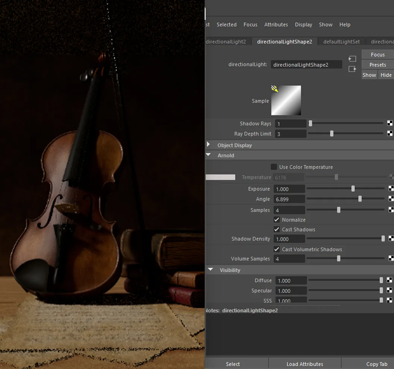This screenshot has height=369, width=394.
Task: Click the map checker icon next to Angle
Action: click(391, 198)
